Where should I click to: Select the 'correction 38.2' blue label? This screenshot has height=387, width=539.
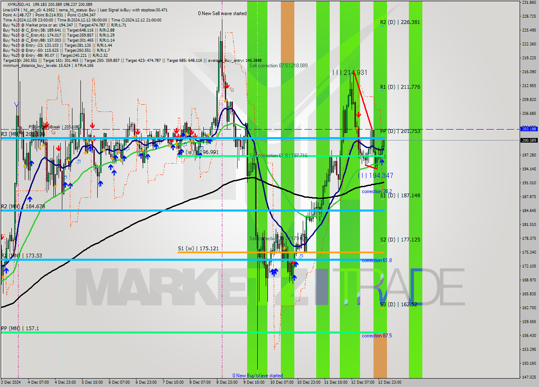point(377,191)
